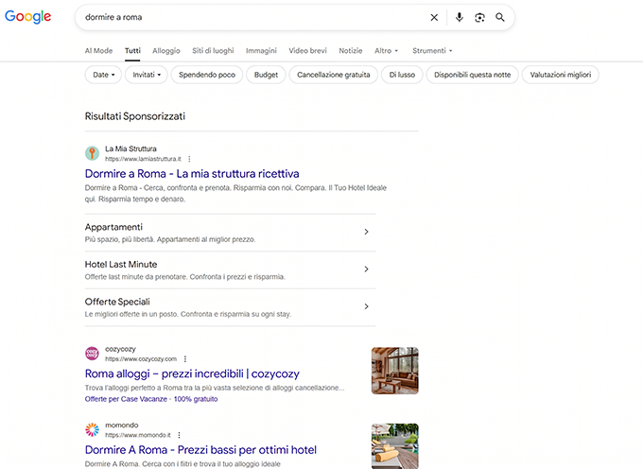643x469 pixels.
Task: Clear the search query with X icon
Action: [x=434, y=17]
